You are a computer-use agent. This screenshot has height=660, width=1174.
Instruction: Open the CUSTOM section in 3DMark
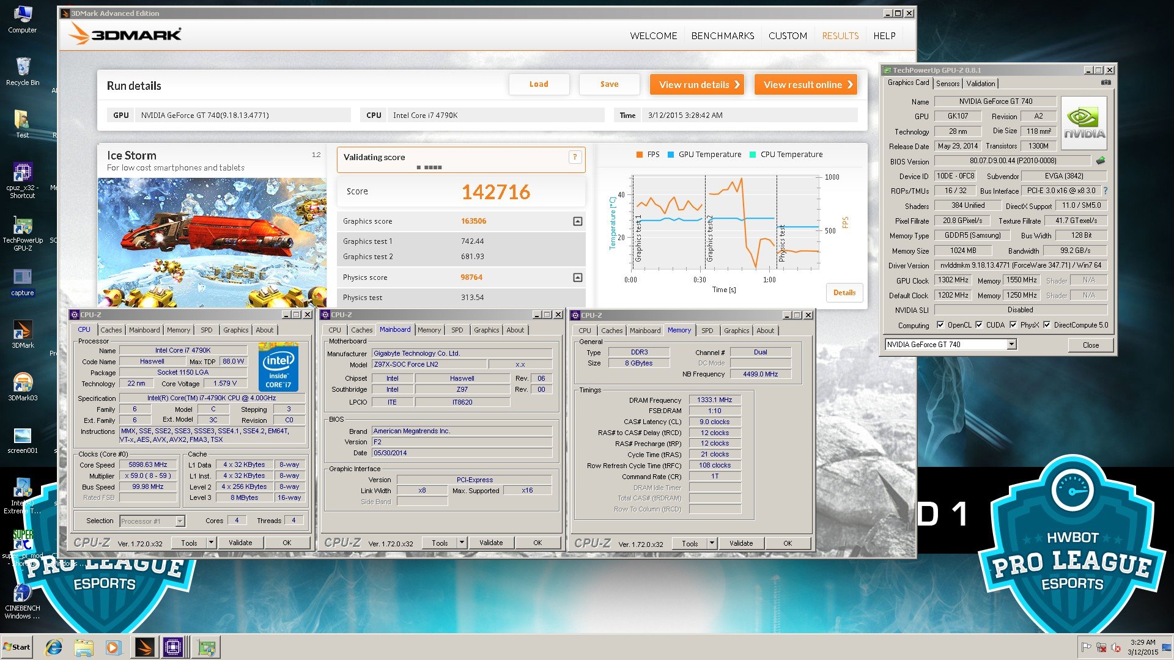[x=788, y=36]
